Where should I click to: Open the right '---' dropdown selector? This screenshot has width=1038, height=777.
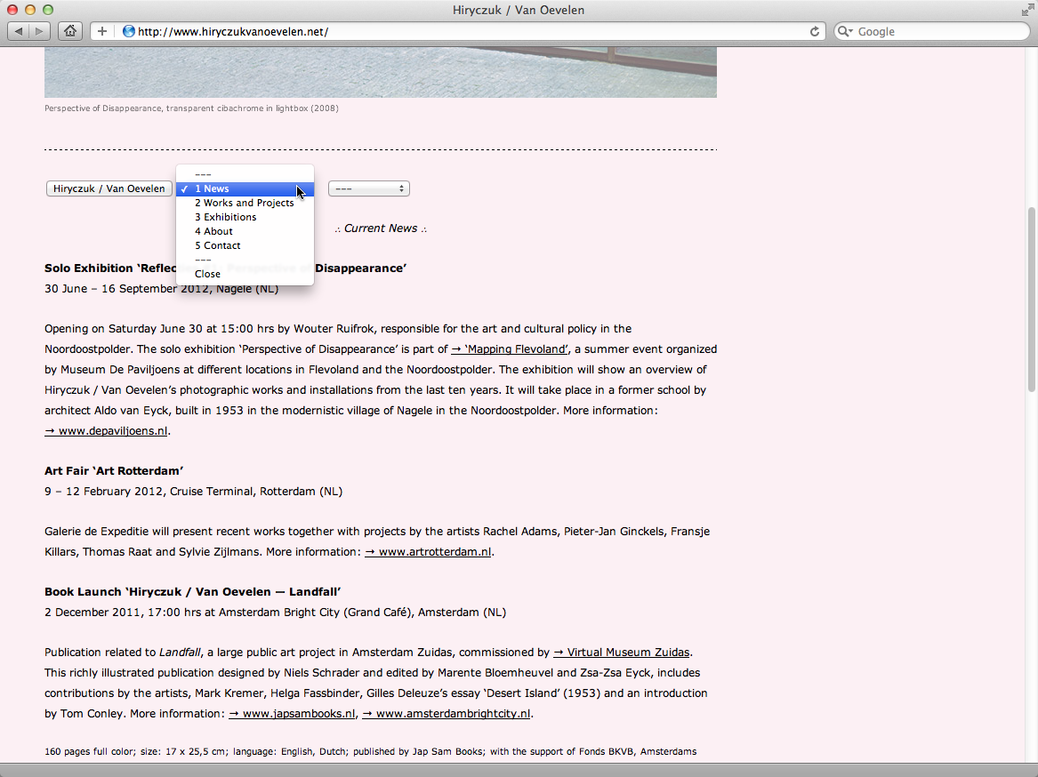coord(368,188)
